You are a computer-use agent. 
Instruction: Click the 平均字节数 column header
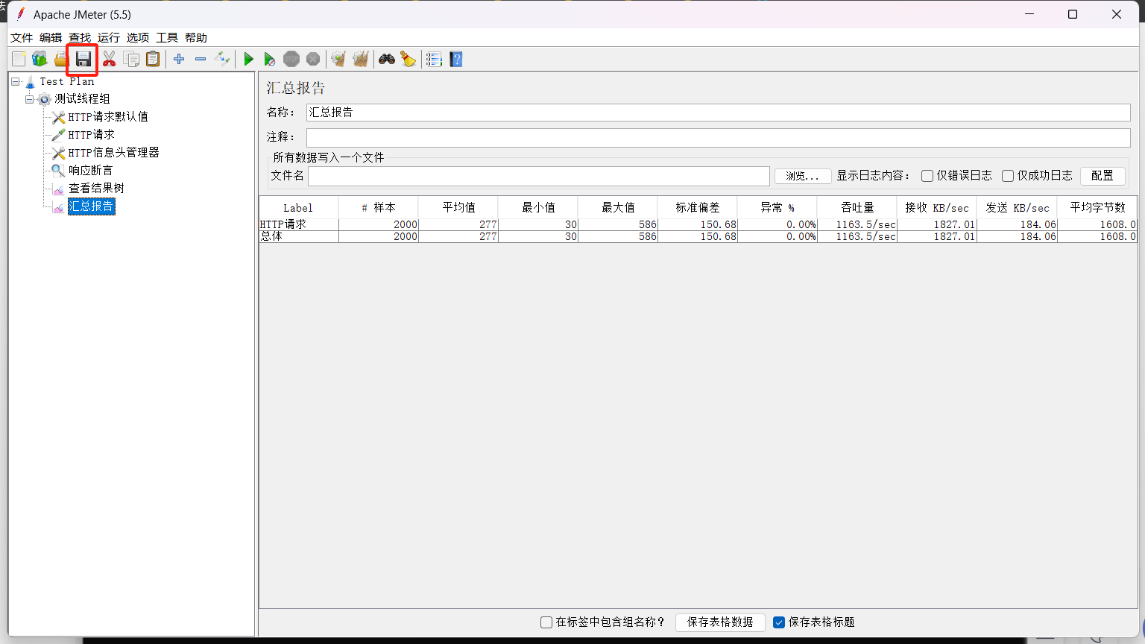(x=1097, y=208)
